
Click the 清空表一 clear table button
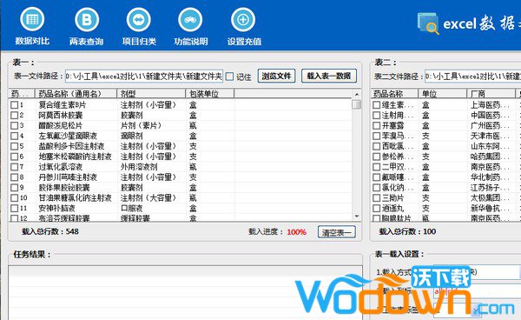337,232
